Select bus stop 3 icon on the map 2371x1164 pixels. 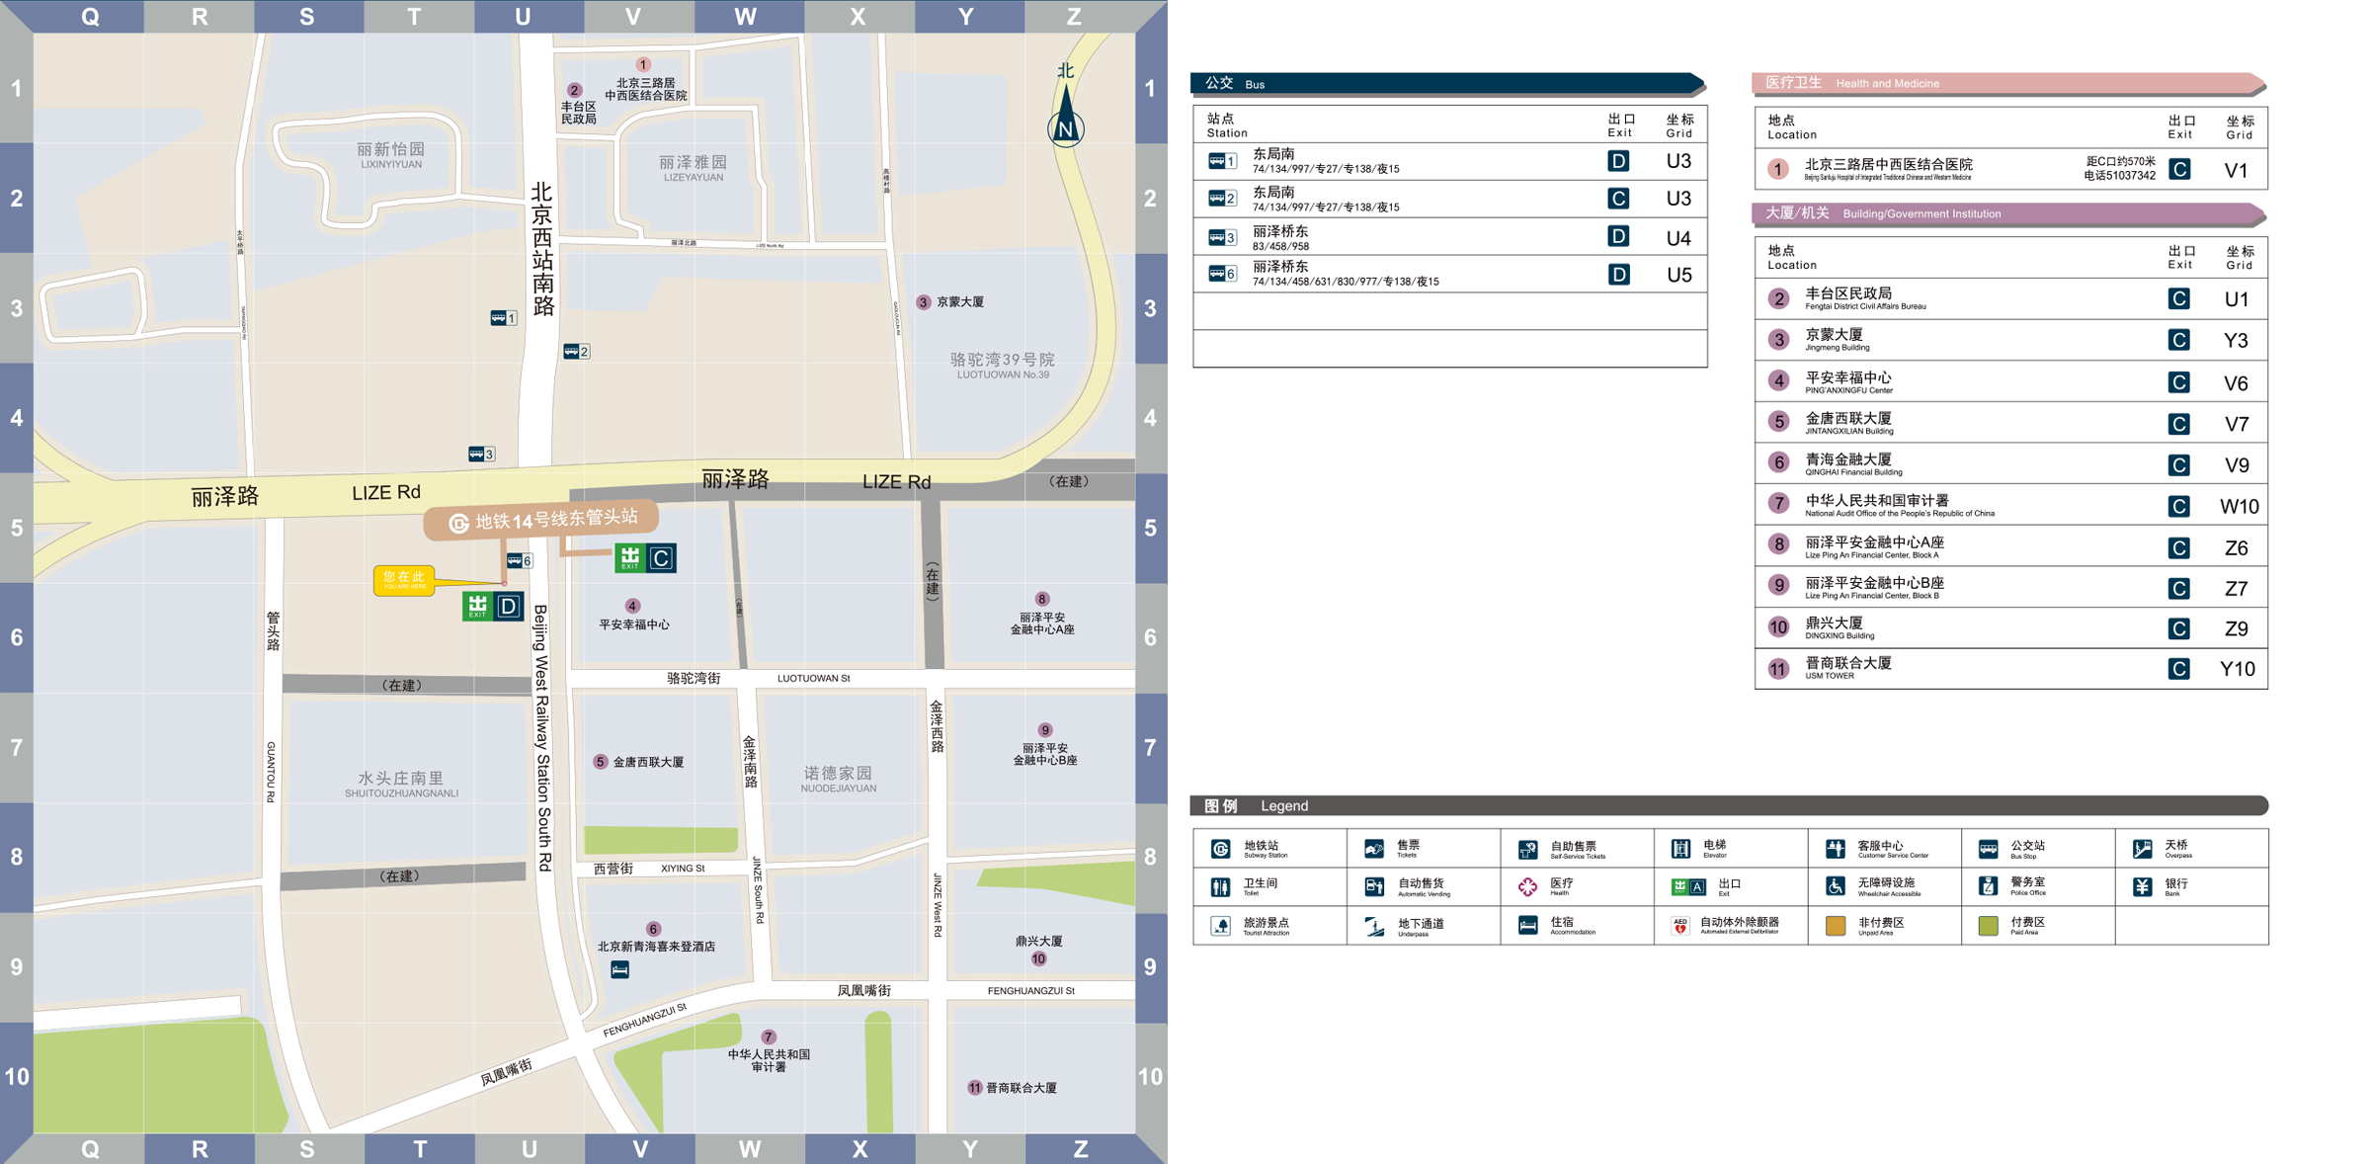coord(481,455)
